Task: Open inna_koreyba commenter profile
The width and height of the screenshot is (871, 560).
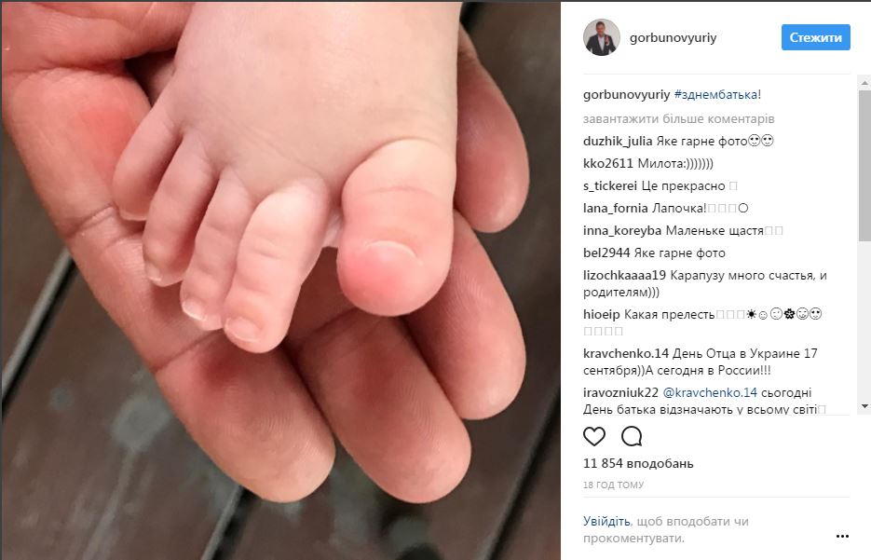Action: click(622, 230)
